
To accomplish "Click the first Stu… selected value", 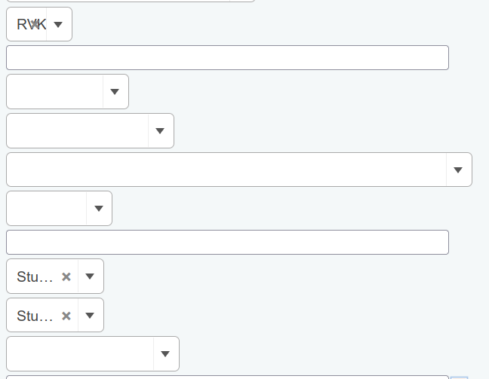I will pos(35,277).
